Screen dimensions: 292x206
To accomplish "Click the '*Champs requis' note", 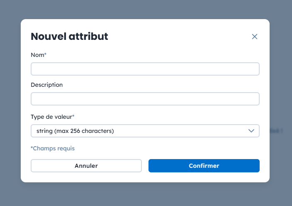I will (x=53, y=148).
